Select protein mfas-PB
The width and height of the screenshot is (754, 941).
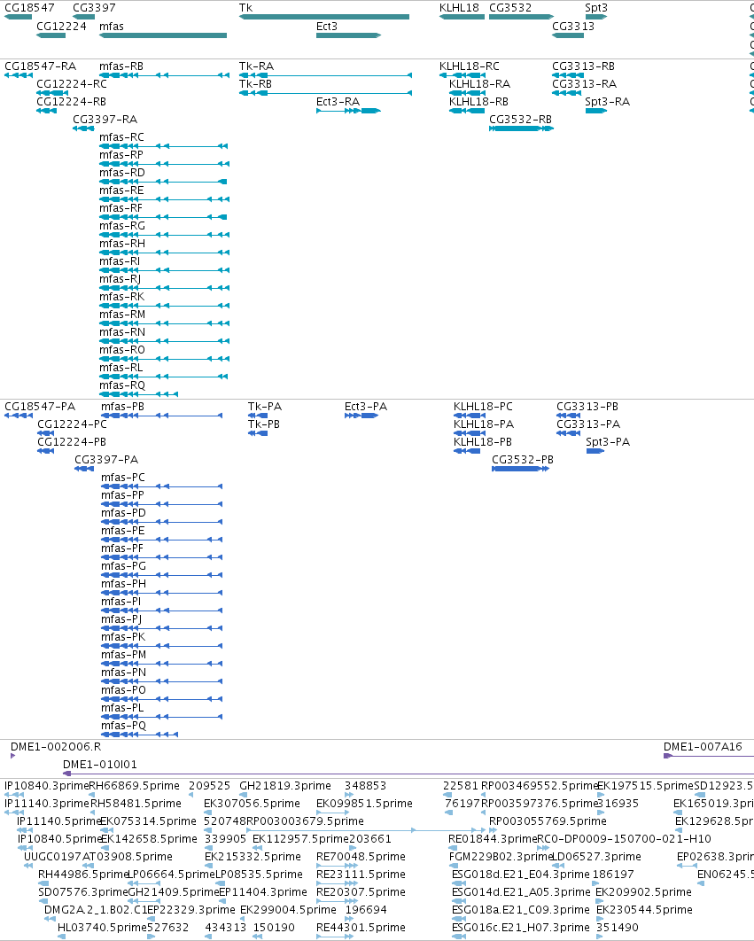tap(161, 416)
